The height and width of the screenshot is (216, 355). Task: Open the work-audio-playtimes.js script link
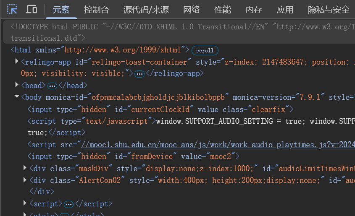coord(218,145)
